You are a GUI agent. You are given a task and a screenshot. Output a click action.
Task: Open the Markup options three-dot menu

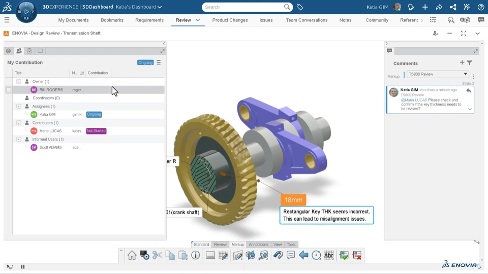coord(473,77)
